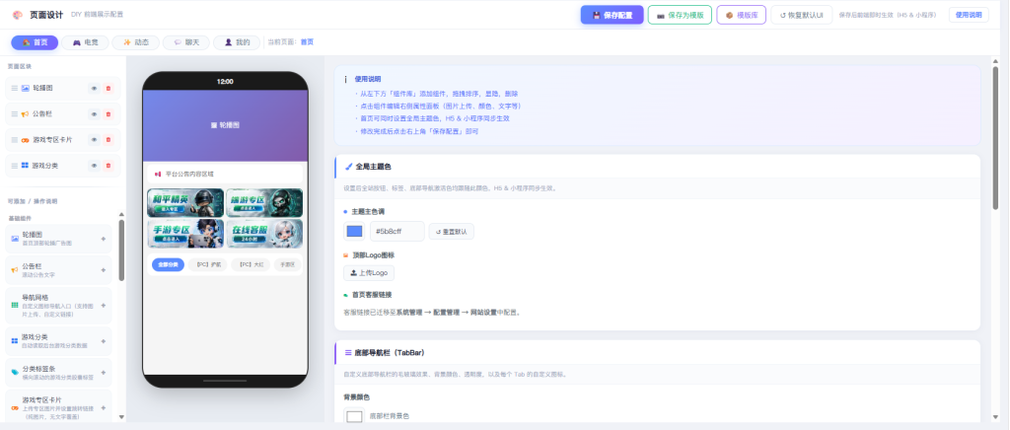Click 恢复默认UI button

tap(801, 15)
